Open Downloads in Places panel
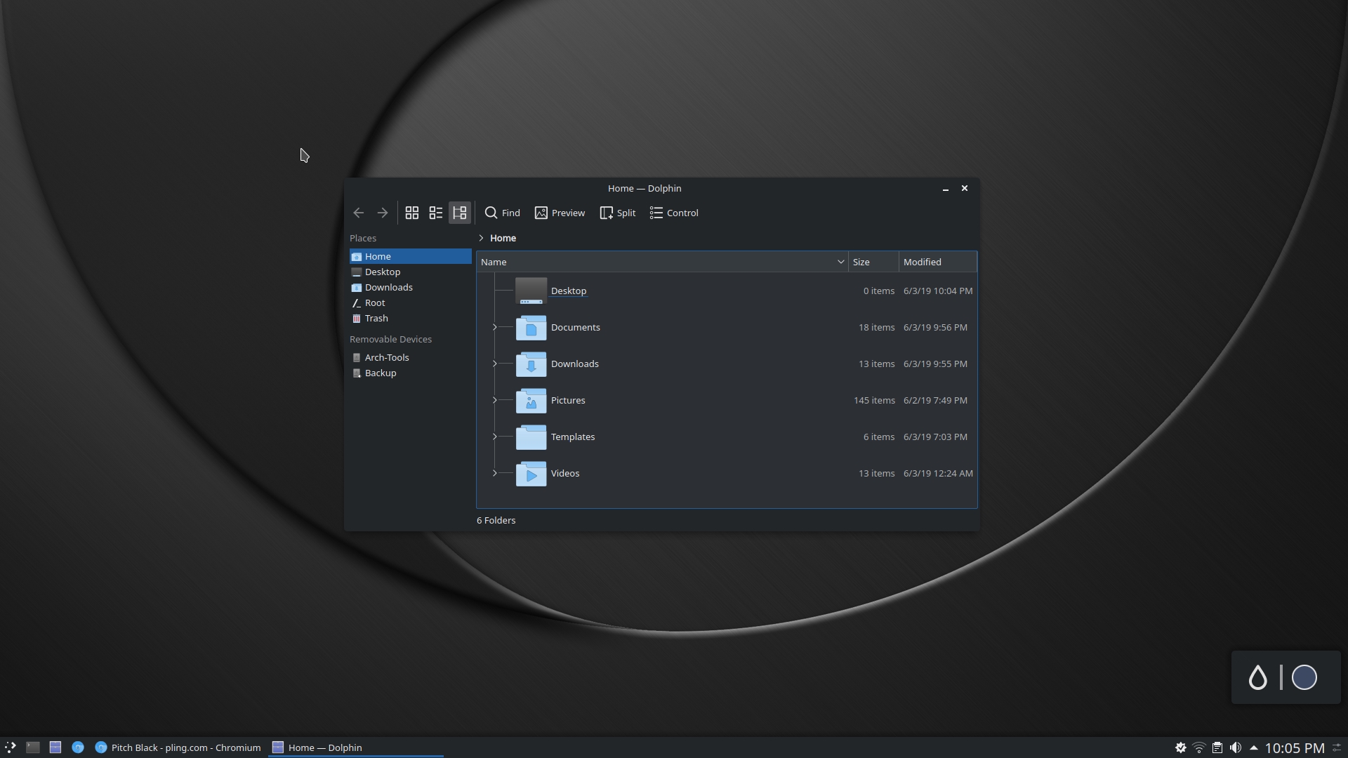Viewport: 1348px width, 758px height. click(x=411, y=287)
